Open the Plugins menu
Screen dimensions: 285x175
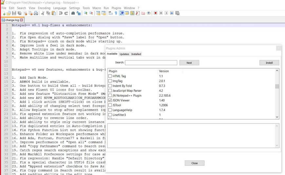point(116,8)
